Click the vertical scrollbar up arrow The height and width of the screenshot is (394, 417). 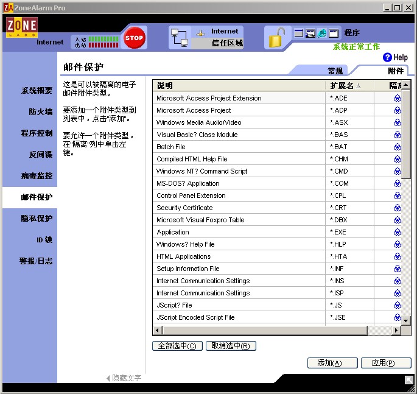click(x=406, y=85)
